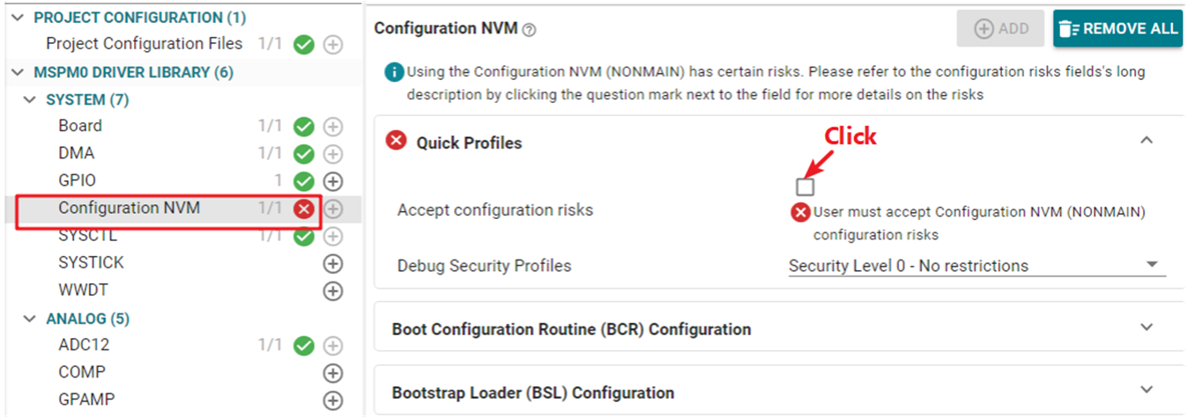Image resolution: width=1188 pixels, height=418 pixels.
Task: Expand Boot Configuration Routine (BCR) Configuration section
Action: tap(1147, 327)
